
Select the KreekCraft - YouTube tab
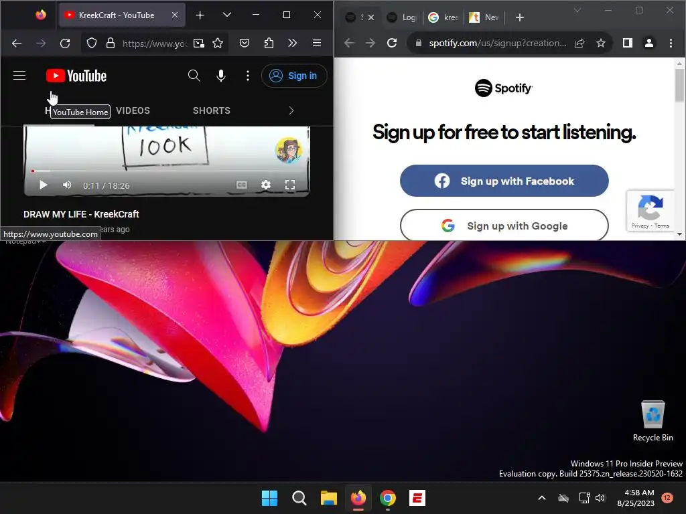[122, 15]
